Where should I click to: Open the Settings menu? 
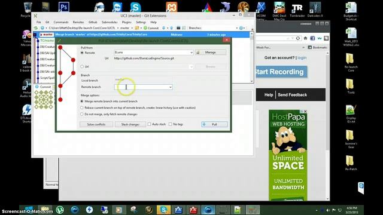tap(141, 22)
